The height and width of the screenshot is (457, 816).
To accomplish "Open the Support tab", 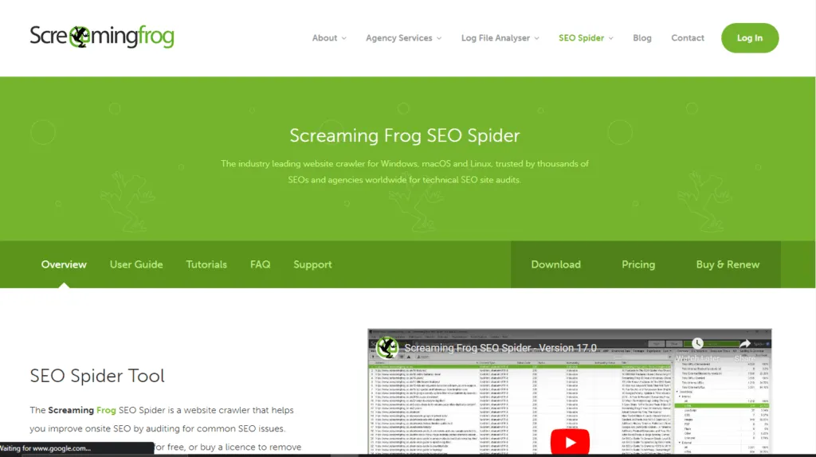I will point(312,264).
